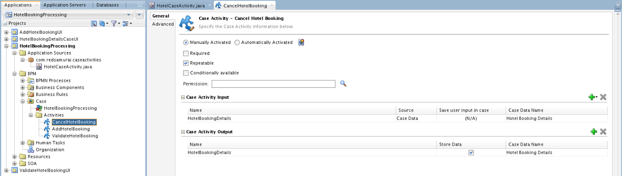This screenshot has height=176, width=622.
Task: Click delete X icon in Case Activity Output
Action: click(603, 132)
